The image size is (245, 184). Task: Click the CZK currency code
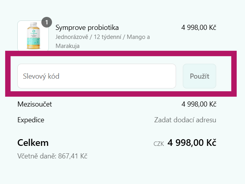(159, 144)
